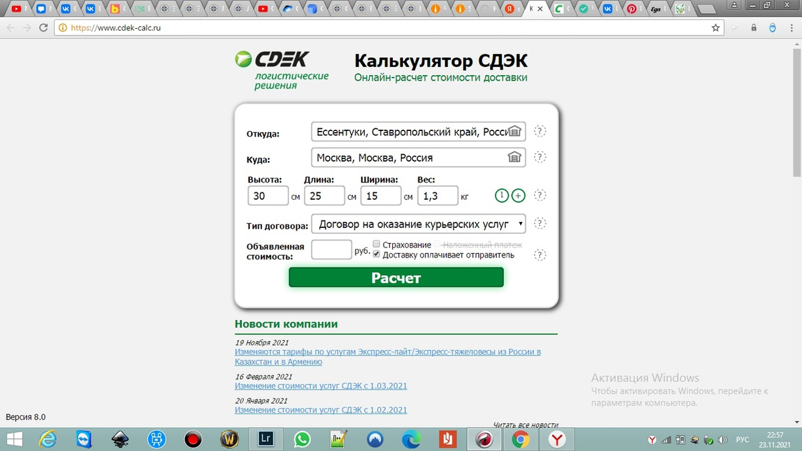This screenshot has height=451, width=802.
Task: View site info icon in address bar
Action: pos(63,28)
